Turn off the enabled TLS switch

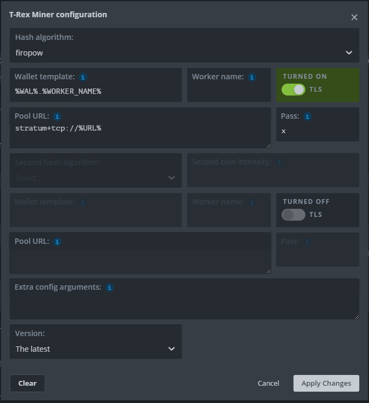(293, 90)
